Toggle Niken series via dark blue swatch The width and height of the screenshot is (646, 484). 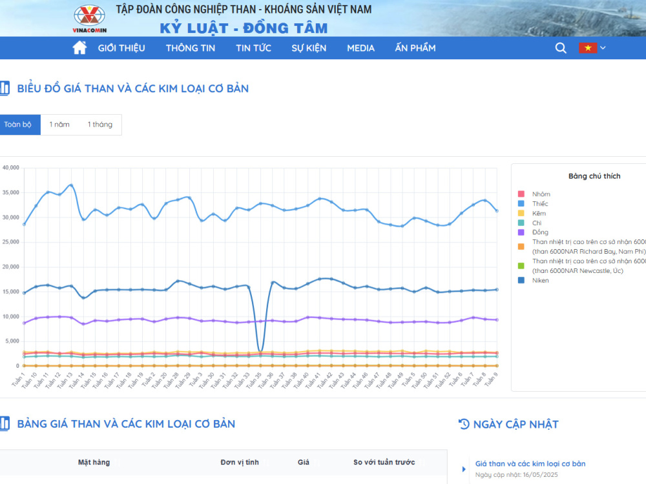coord(521,280)
